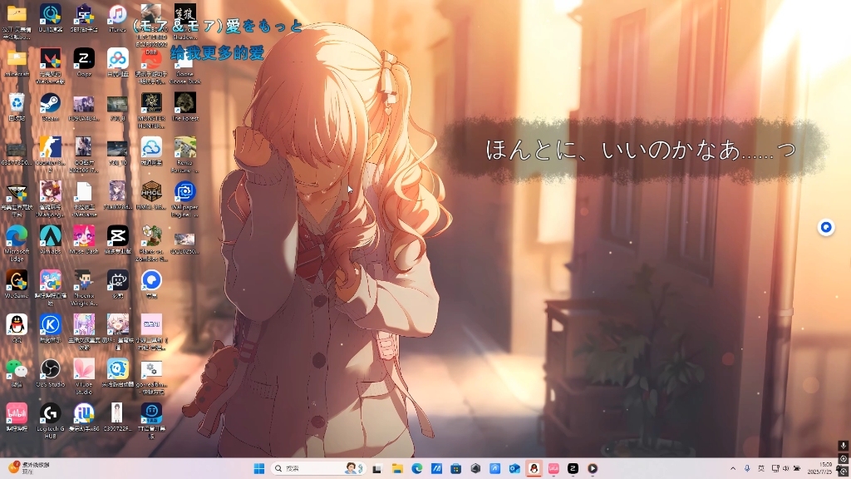
Task: Open Microsoft Store on the taskbar
Action: [456, 468]
